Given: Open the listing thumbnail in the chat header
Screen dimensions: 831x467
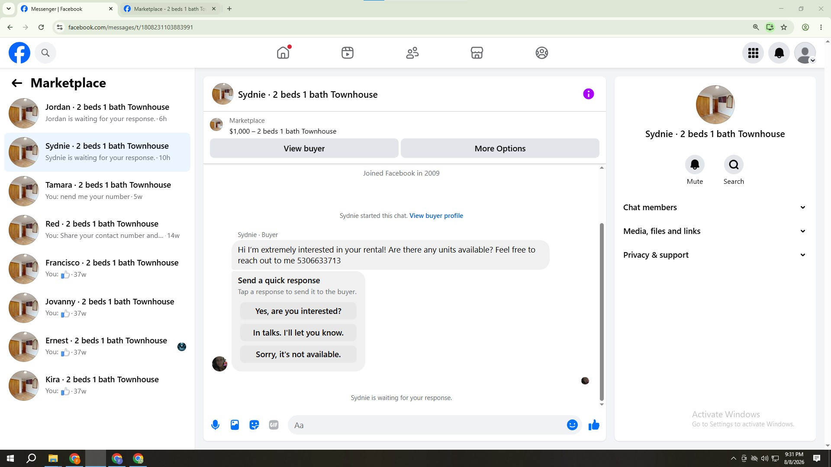Looking at the screenshot, I should pos(222,94).
